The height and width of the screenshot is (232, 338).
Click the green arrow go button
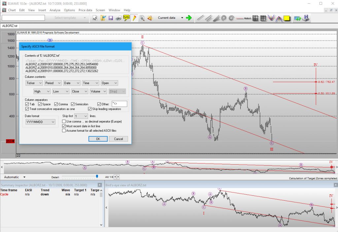[189, 18]
